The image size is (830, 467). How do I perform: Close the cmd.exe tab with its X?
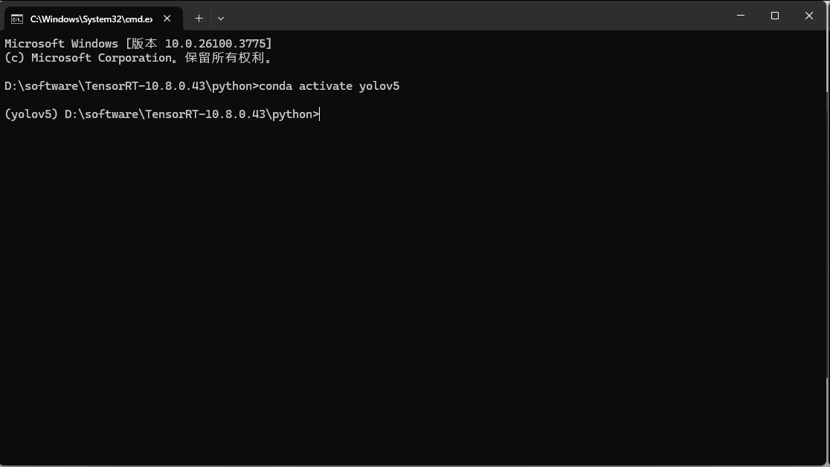pyautogui.click(x=167, y=19)
